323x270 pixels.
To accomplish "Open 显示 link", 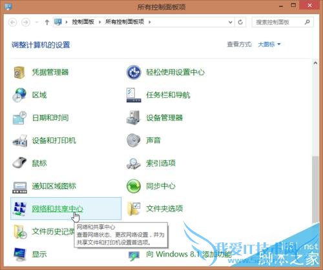I will pyautogui.click(x=39, y=255).
